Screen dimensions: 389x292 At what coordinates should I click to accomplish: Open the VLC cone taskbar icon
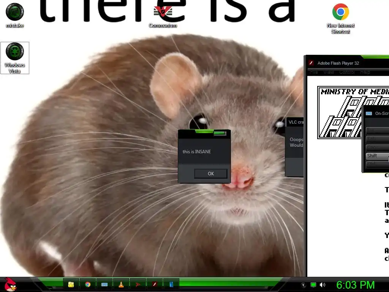click(121, 284)
